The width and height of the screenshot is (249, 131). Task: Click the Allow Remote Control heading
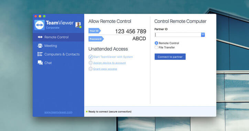pyautogui.click(x=110, y=21)
